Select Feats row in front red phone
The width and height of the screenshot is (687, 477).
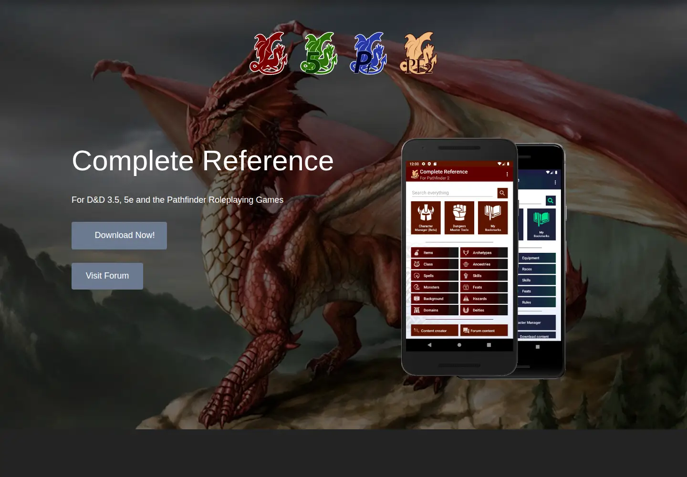pyautogui.click(x=484, y=287)
